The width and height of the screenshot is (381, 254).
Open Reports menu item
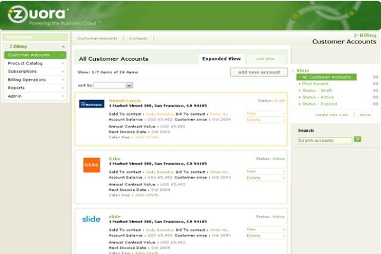point(35,88)
